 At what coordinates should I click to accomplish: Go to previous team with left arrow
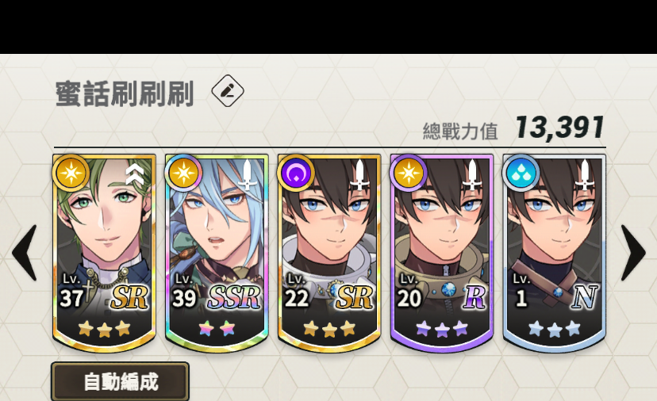(x=25, y=253)
